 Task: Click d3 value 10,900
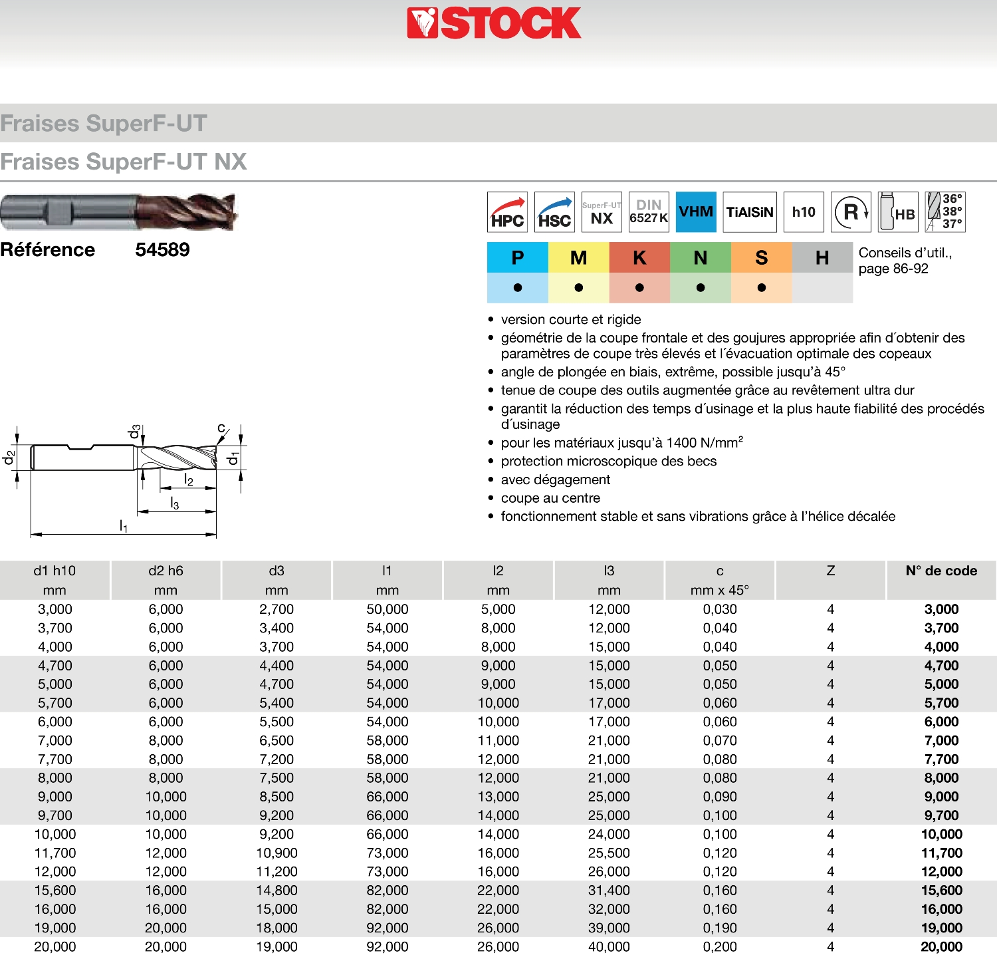(x=277, y=853)
